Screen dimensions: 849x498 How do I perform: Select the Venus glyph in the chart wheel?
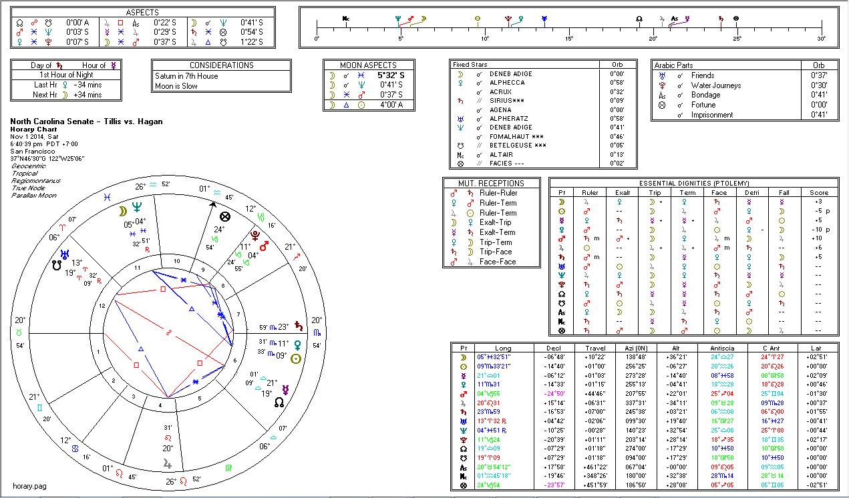coord(298,344)
